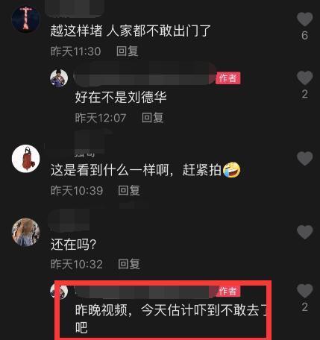Like the author reply 昨晚视频

pos(304,291)
